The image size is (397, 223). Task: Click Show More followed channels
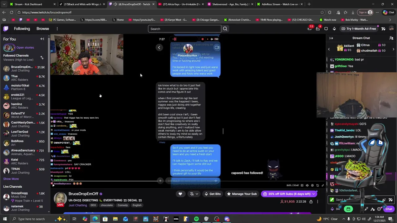click(x=11, y=179)
